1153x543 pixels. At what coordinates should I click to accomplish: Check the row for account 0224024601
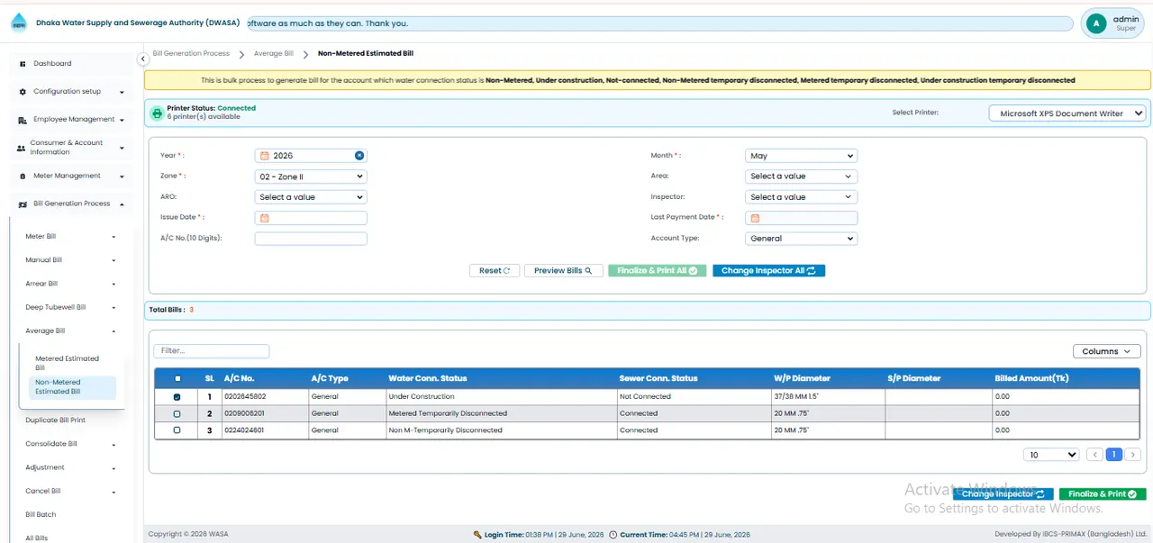[x=177, y=430]
